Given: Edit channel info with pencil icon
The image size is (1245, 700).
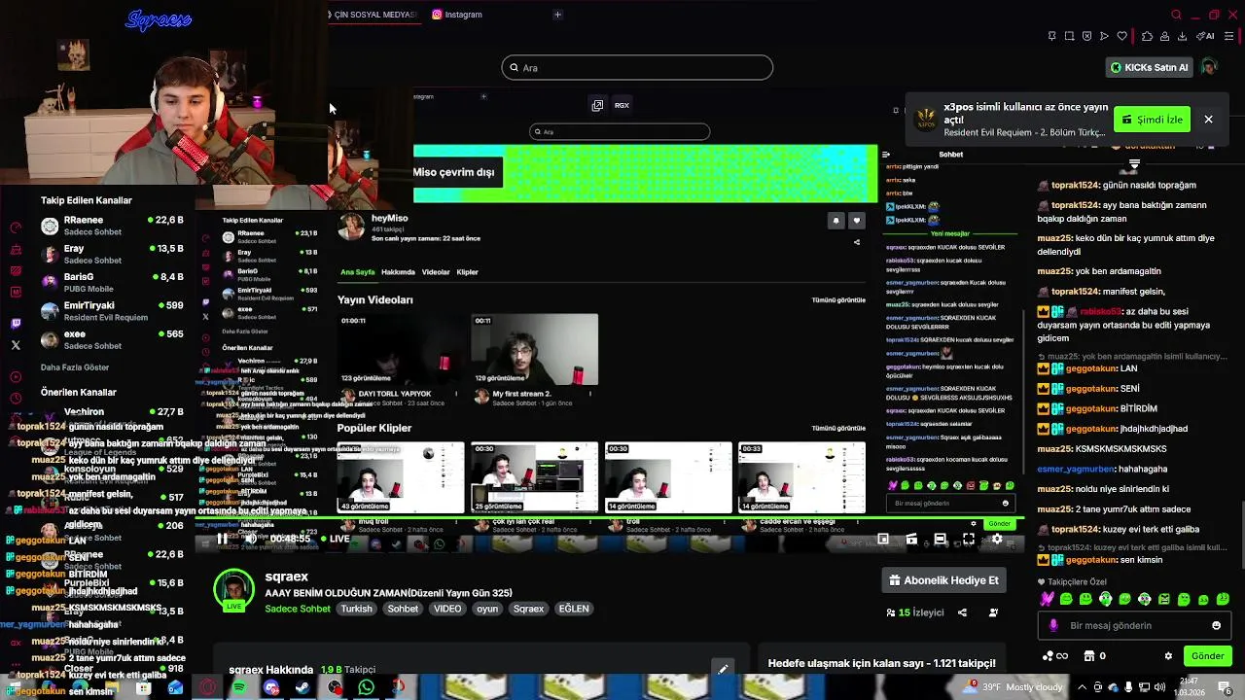Looking at the screenshot, I should (x=723, y=669).
